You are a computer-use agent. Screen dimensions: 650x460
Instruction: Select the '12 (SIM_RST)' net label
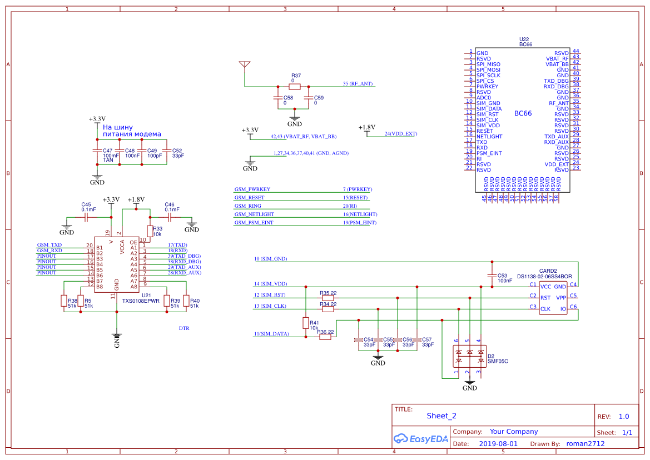click(x=270, y=295)
